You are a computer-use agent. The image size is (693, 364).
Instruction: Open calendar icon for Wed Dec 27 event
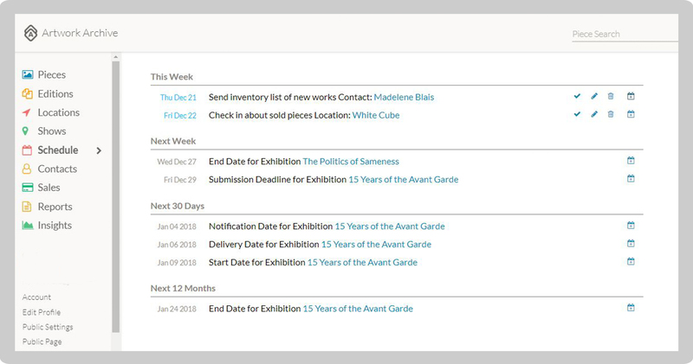[631, 161]
